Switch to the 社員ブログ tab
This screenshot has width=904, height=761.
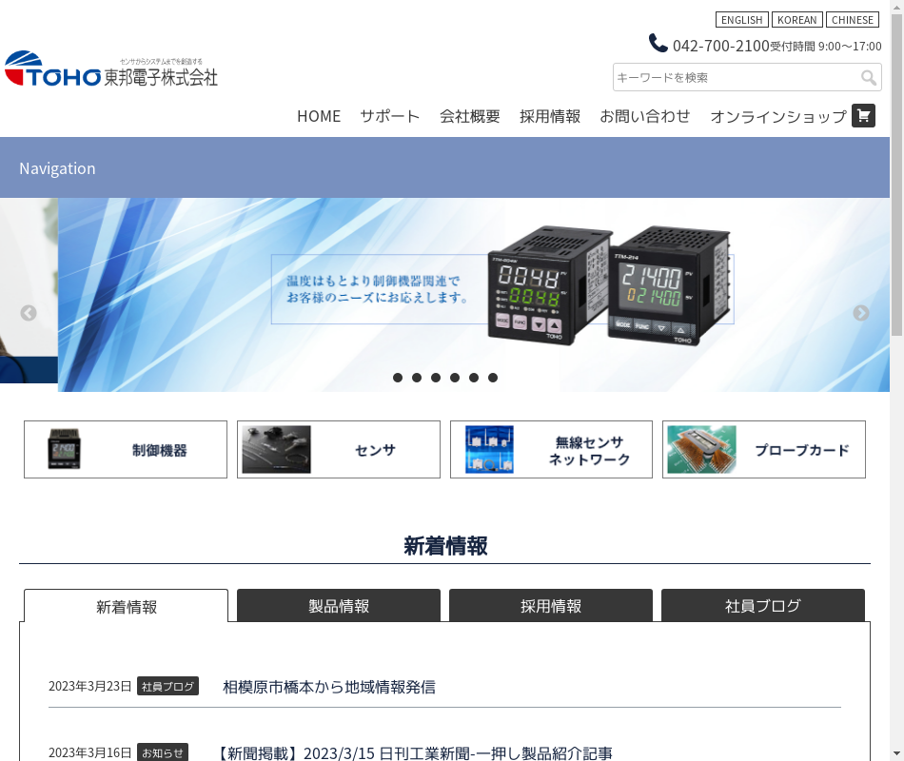click(763, 606)
